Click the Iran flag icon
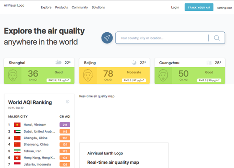 tap(17, 151)
